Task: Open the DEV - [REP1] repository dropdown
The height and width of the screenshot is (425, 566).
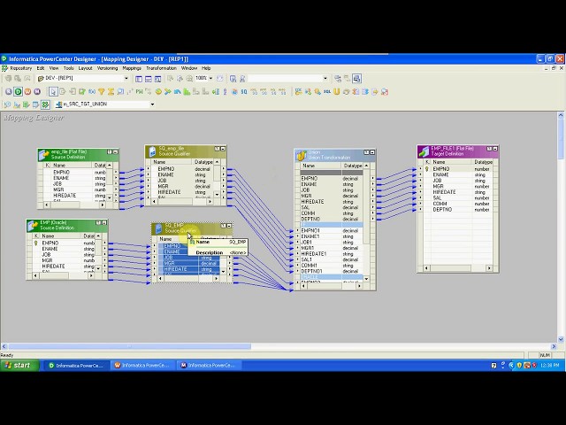Action: click(x=126, y=79)
